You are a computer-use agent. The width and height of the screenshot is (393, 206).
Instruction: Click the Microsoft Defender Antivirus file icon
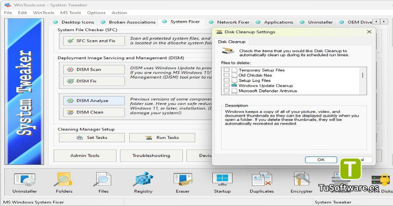coord(234,91)
